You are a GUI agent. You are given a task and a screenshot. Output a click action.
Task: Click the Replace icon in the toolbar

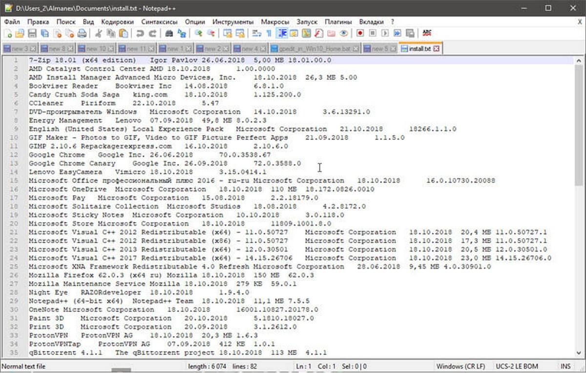click(182, 33)
